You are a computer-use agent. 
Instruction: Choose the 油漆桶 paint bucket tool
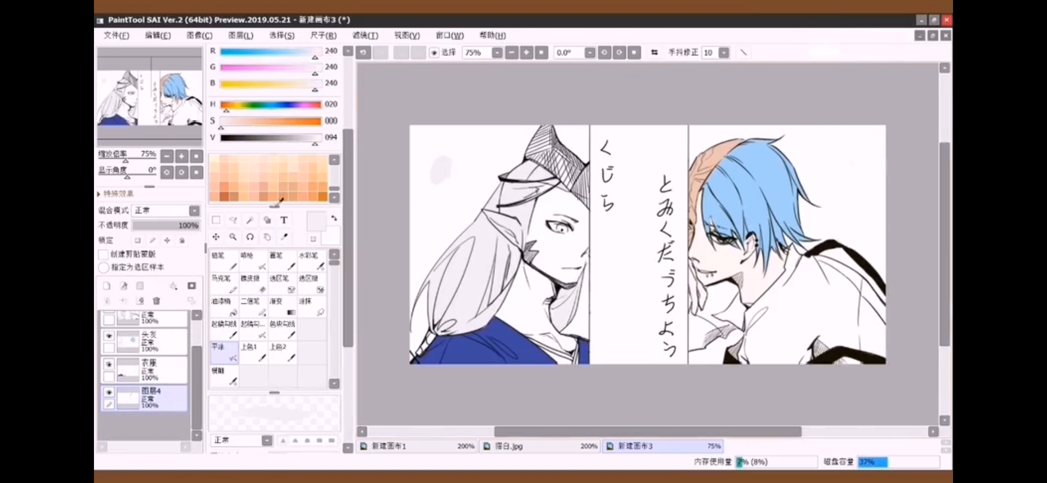coord(224,306)
